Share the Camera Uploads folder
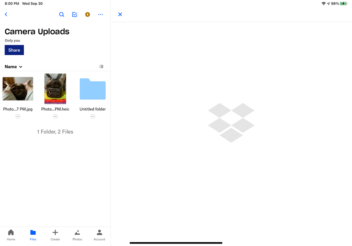The width and height of the screenshot is (352, 246). pos(14,50)
